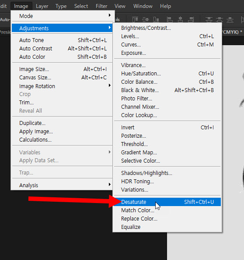The height and width of the screenshot is (260, 244).
Task: Click the Align top edges icon
Action: pyautogui.click(x=135, y=19)
